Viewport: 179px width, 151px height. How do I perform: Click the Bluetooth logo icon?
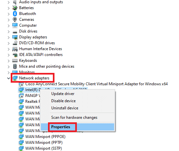point(15,14)
